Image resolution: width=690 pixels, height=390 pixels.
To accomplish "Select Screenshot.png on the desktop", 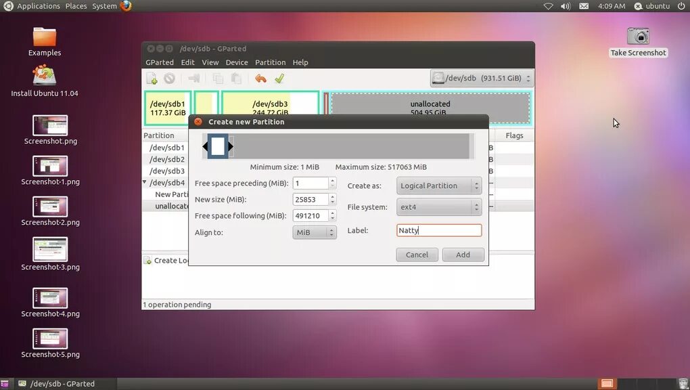I will point(50,130).
